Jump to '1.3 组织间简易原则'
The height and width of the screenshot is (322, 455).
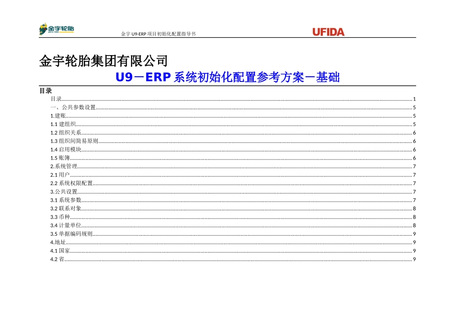[233, 141]
